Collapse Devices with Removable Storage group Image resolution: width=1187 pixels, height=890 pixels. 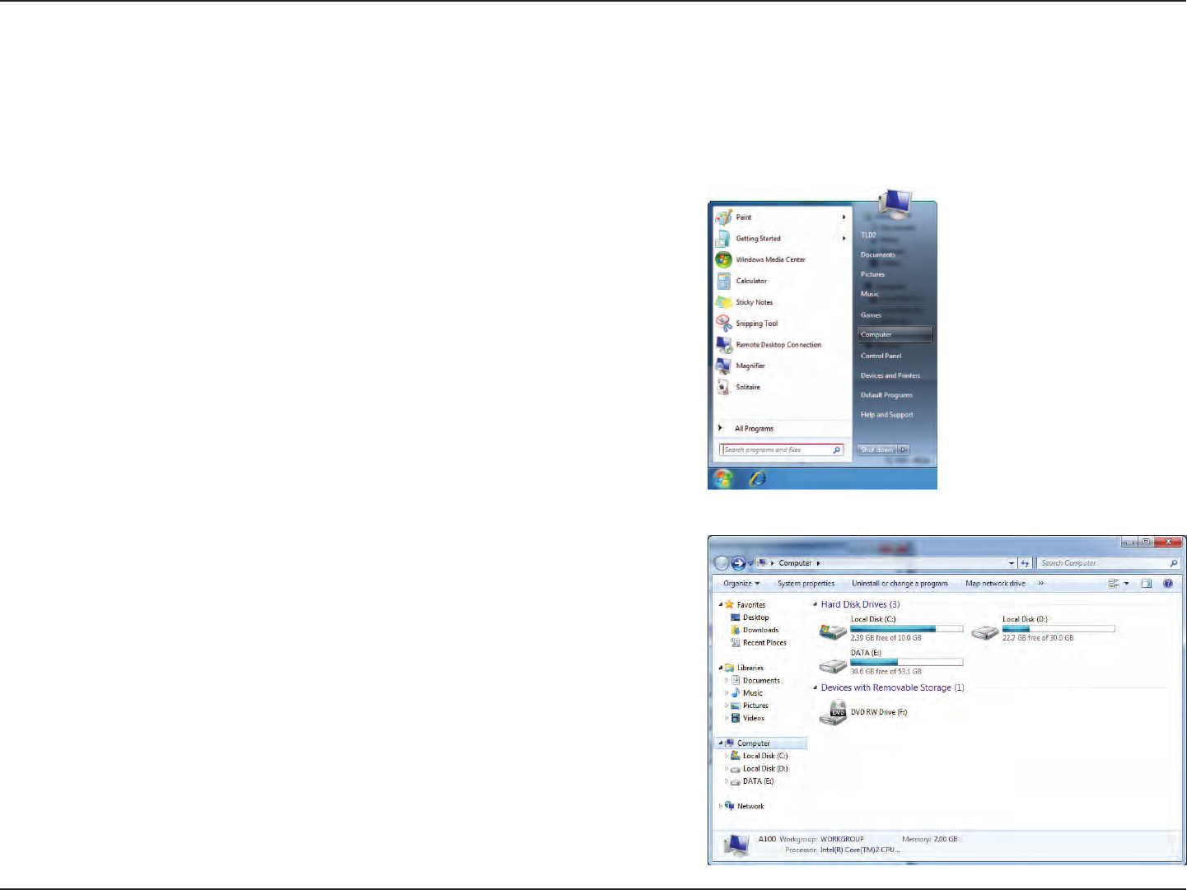pos(815,687)
